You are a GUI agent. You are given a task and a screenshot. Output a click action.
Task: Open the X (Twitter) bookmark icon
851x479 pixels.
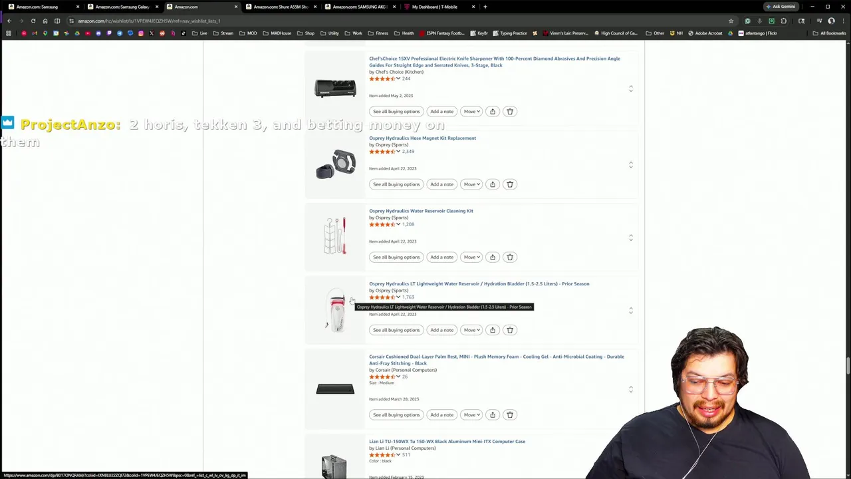[152, 33]
